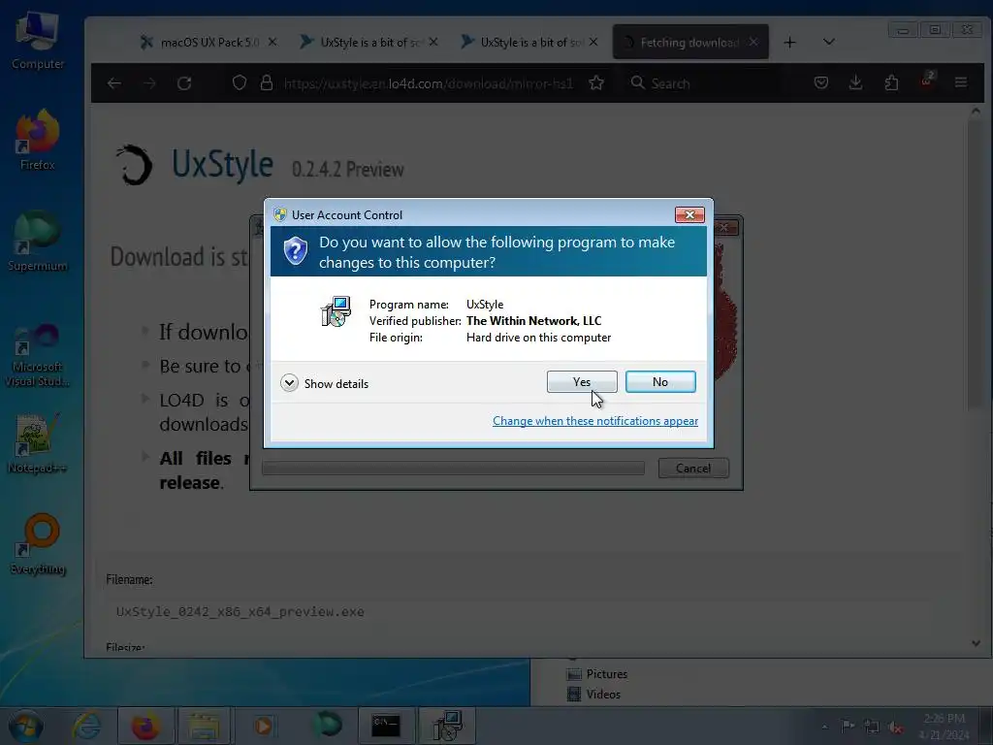The height and width of the screenshot is (745, 993).
Task: Click the taskbar clock
Action: pos(944,727)
